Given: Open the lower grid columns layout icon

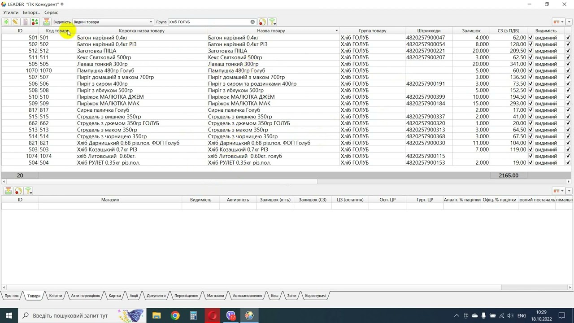Looking at the screenshot, I should (558, 191).
